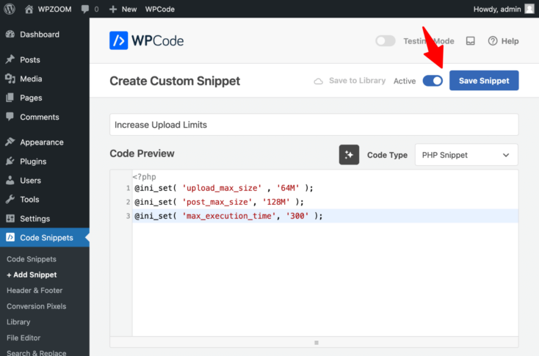Open the comments bubble in admin bar
This screenshot has height=356, width=539.
[x=90, y=10]
